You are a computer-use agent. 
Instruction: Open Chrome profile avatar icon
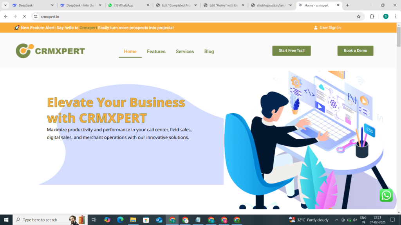386,16
